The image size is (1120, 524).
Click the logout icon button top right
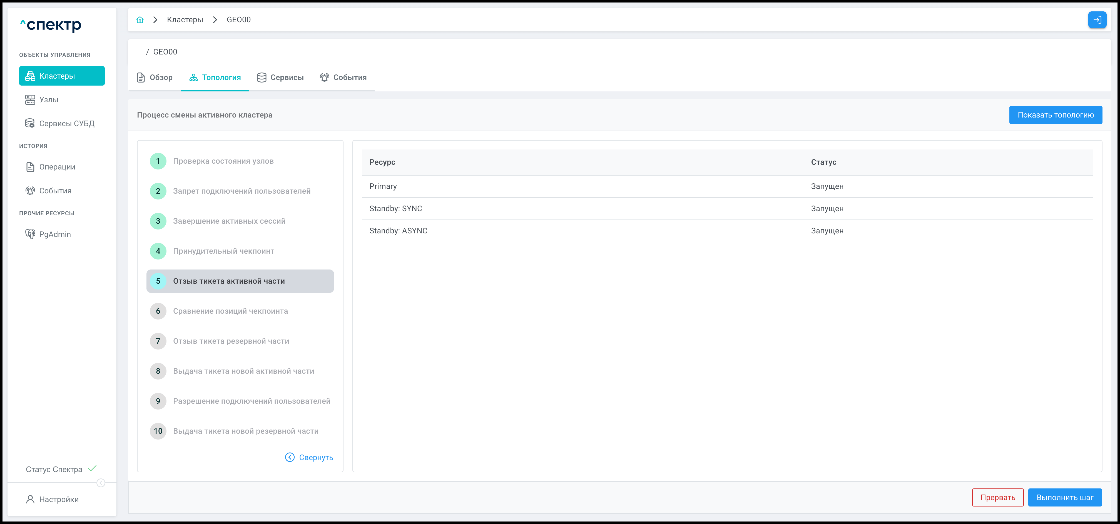1097,19
